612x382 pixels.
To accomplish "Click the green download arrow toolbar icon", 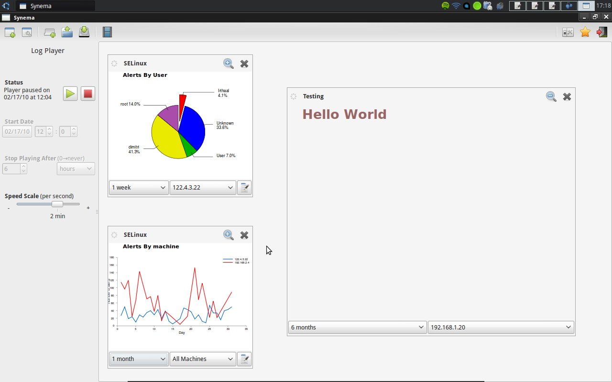I will [84, 32].
